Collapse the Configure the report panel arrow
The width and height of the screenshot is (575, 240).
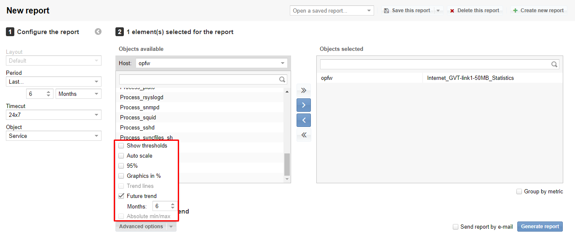[98, 32]
